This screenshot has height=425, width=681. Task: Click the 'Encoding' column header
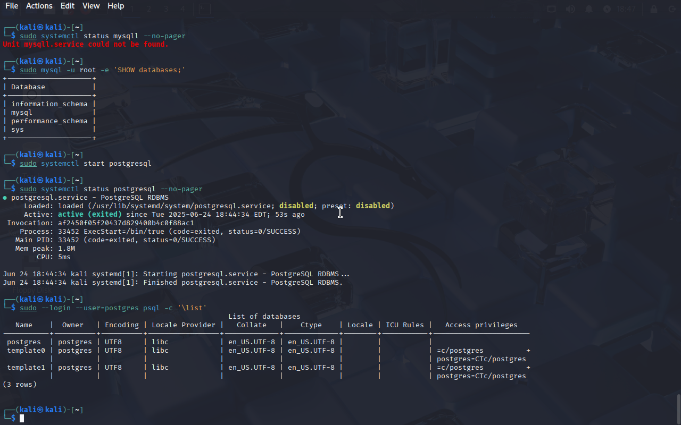click(122, 325)
